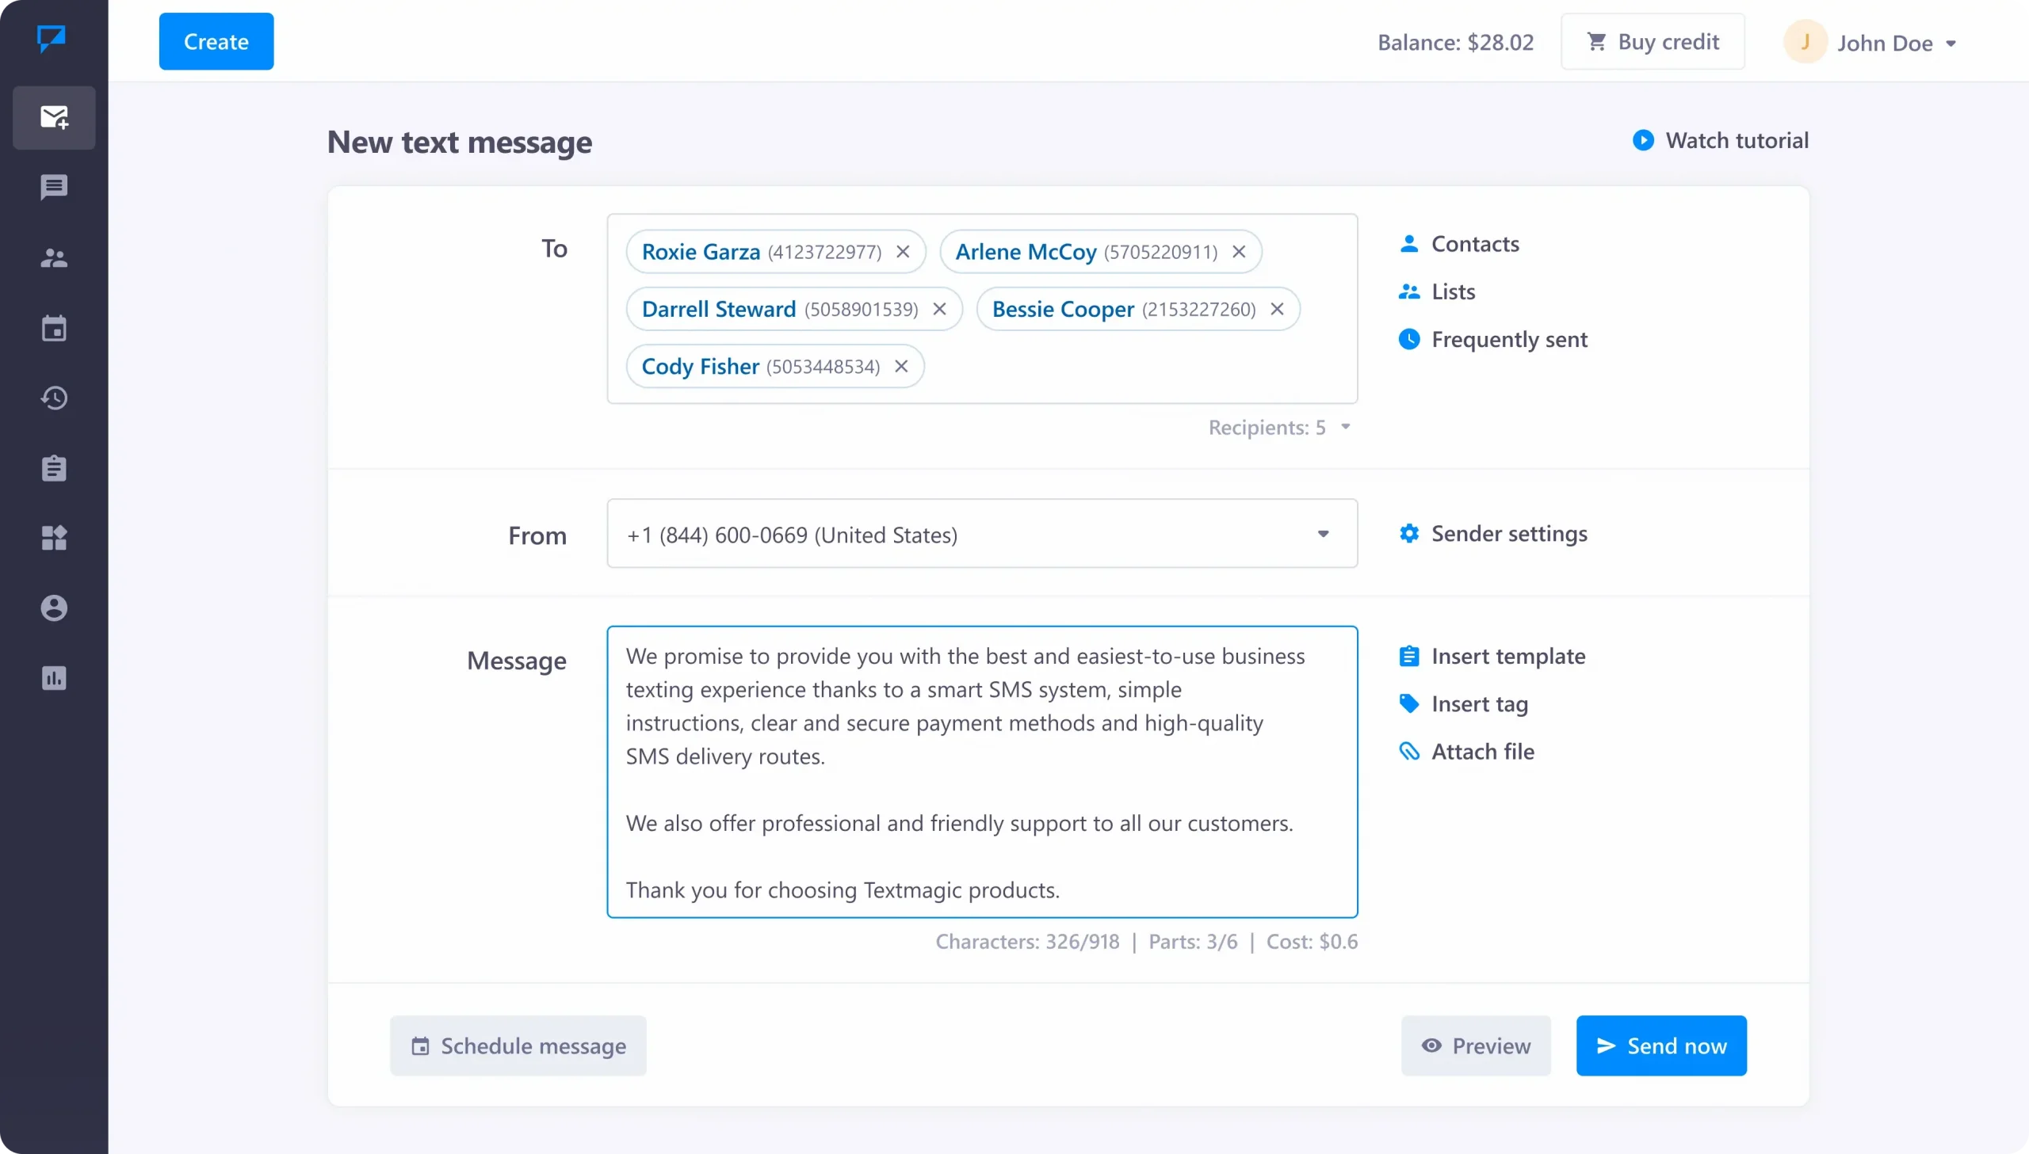The height and width of the screenshot is (1154, 2029).
Task: Open the John Doe account menu arrow
Action: pos(1950,44)
